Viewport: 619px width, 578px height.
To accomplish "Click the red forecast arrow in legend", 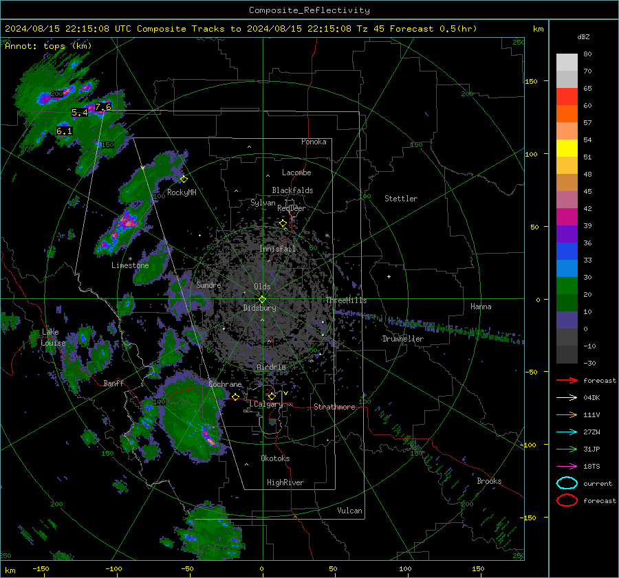I will [x=567, y=380].
